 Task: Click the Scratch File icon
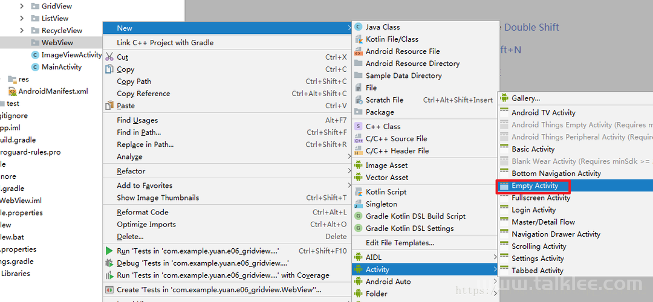click(x=358, y=100)
